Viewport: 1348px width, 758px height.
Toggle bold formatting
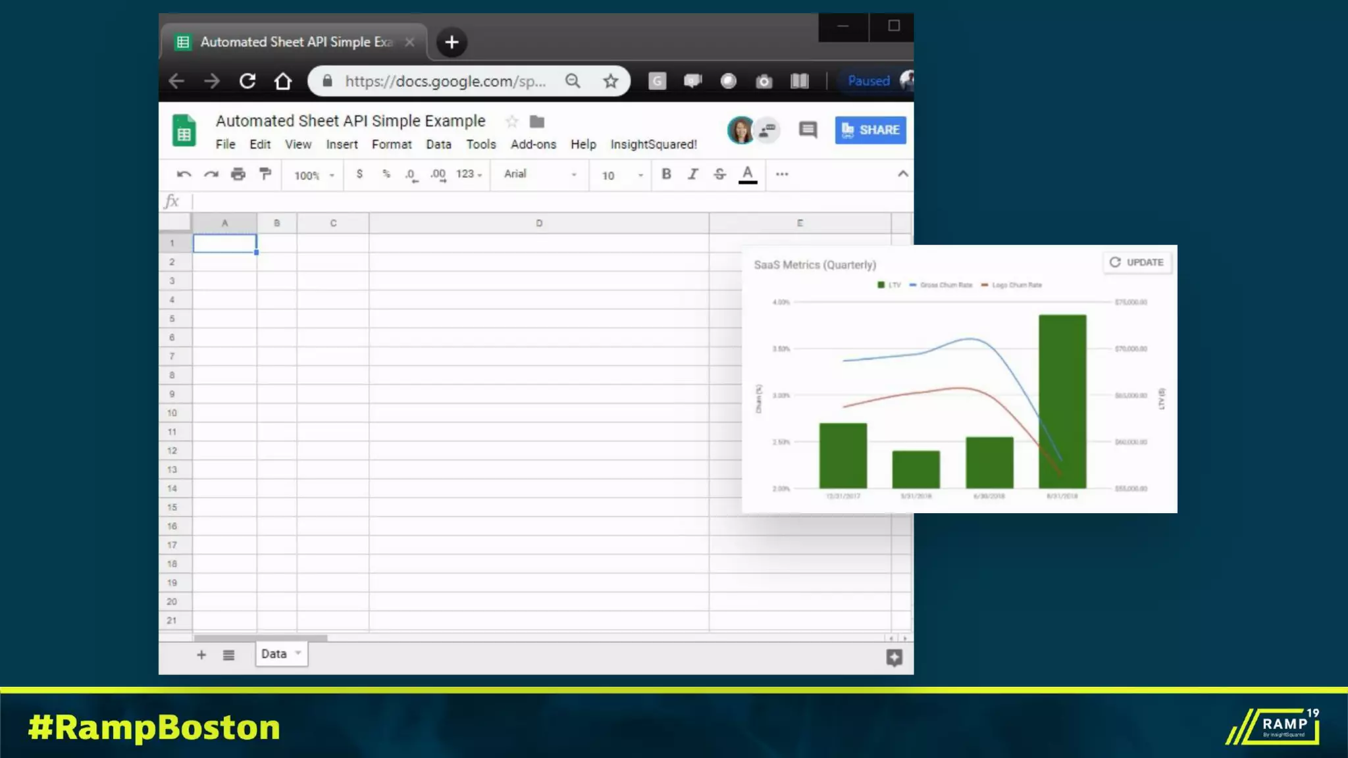tap(666, 174)
